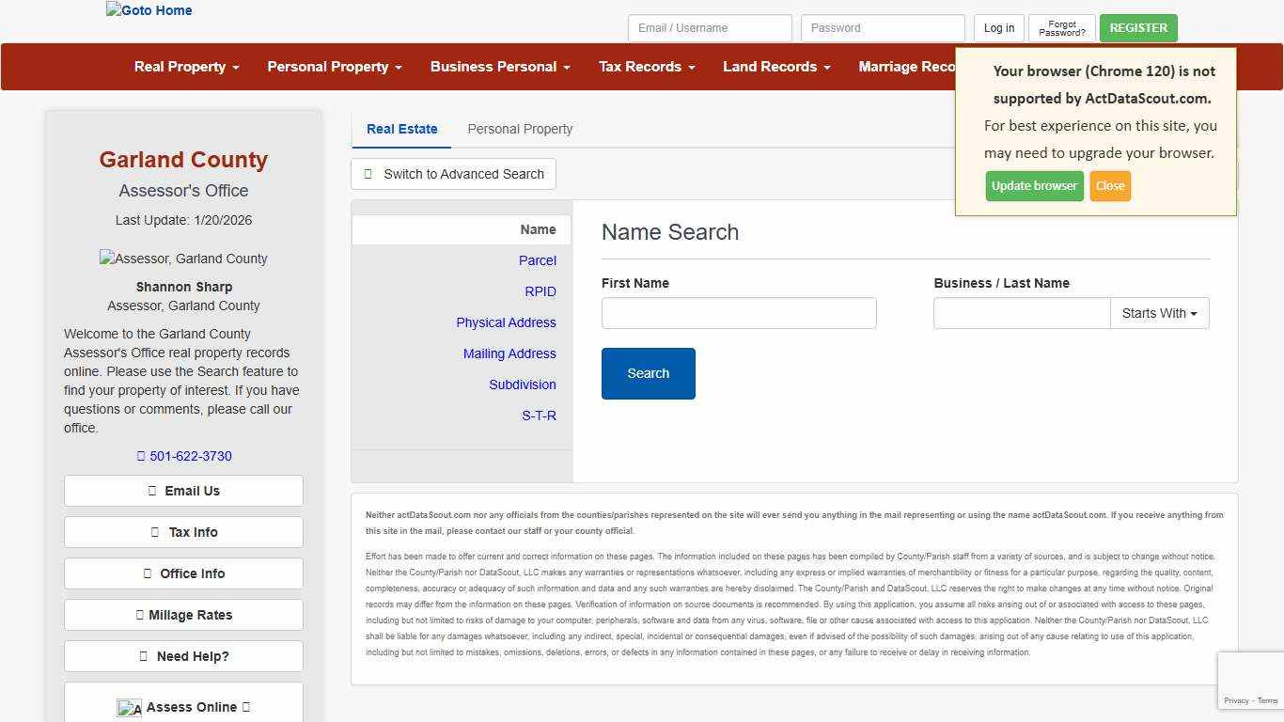
Task: Open Office Info via its building icon
Action: point(149,573)
